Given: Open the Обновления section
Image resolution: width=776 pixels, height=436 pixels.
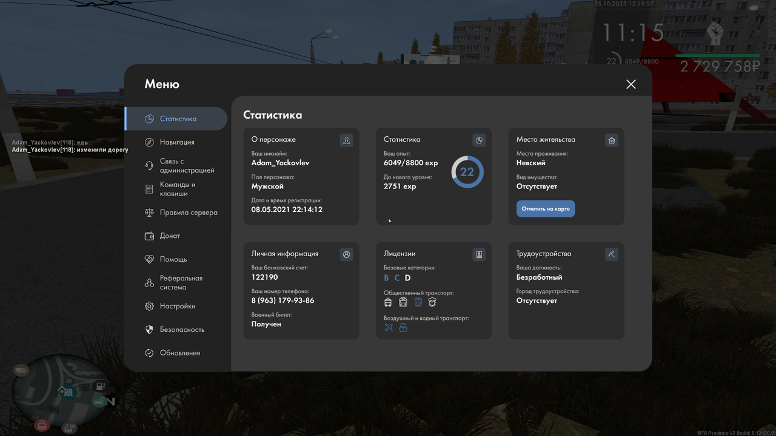Looking at the screenshot, I should [x=149, y=352].
